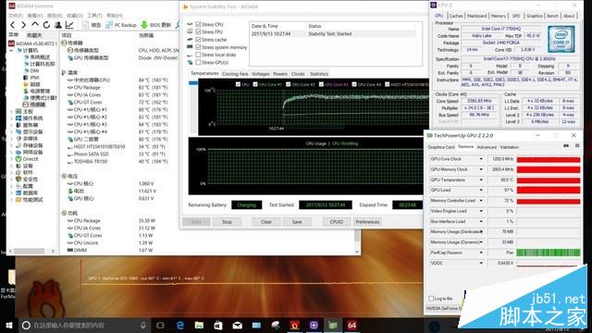The height and width of the screenshot is (333, 592).
Task: Open the AIDA64 graph chart icon
Action: point(69,25)
